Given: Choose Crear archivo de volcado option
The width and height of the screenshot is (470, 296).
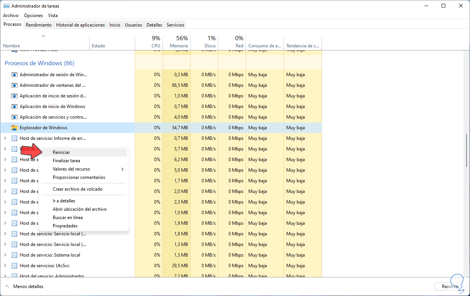Looking at the screenshot, I should tap(84, 189).
